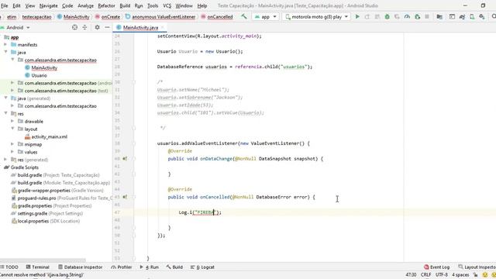Screen dimensions: 496x279
Task: Collapse the res folder
Action: pyautogui.click(x=5, y=114)
